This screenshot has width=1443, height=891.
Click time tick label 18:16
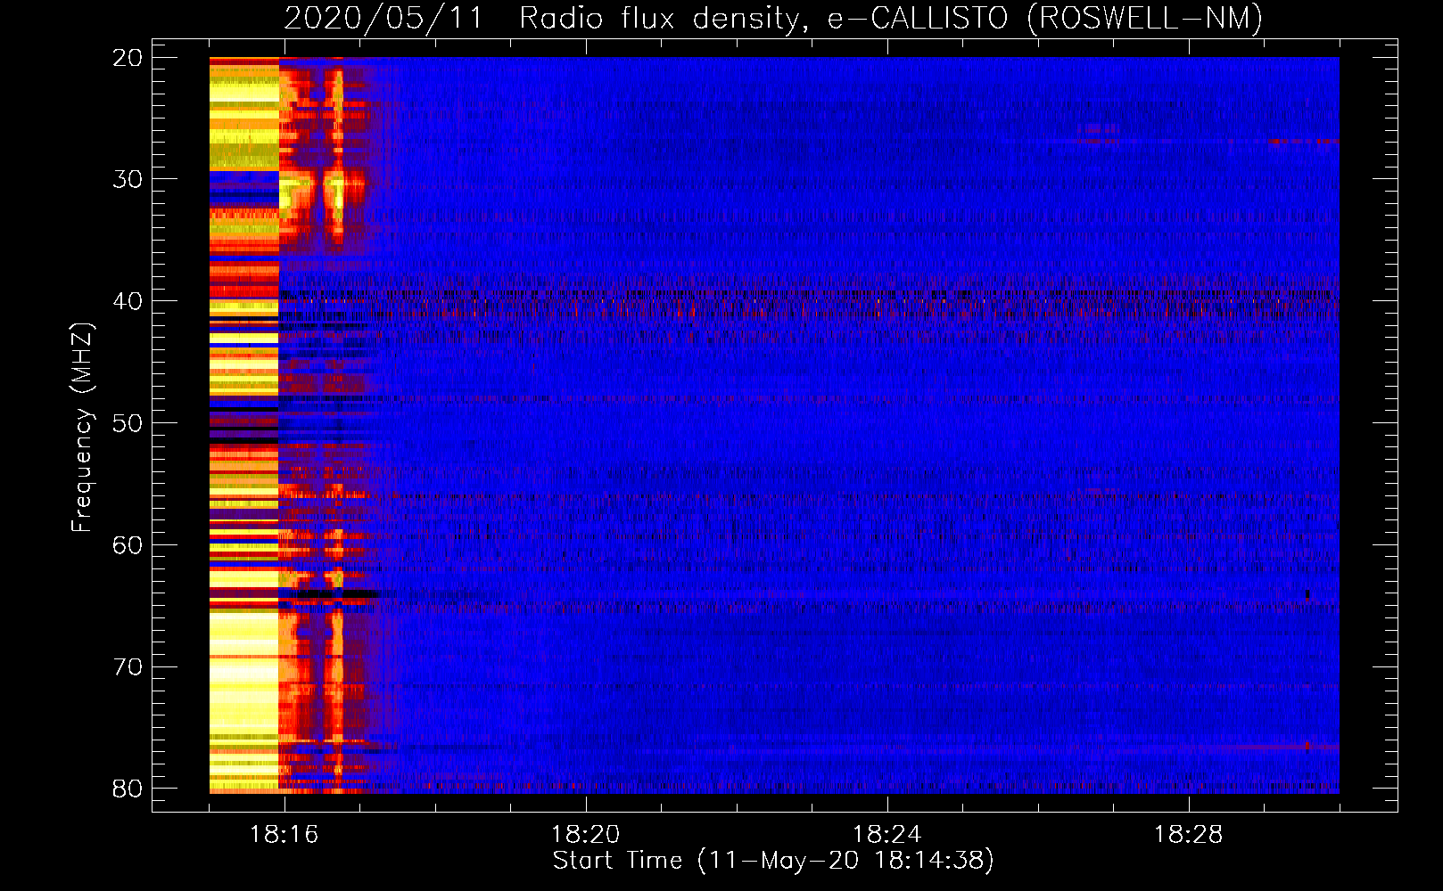coord(284,835)
